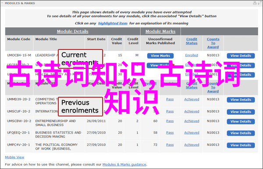View Details for module UMSCUF-20-2
This screenshot has width=263, height=169.
[241, 112]
